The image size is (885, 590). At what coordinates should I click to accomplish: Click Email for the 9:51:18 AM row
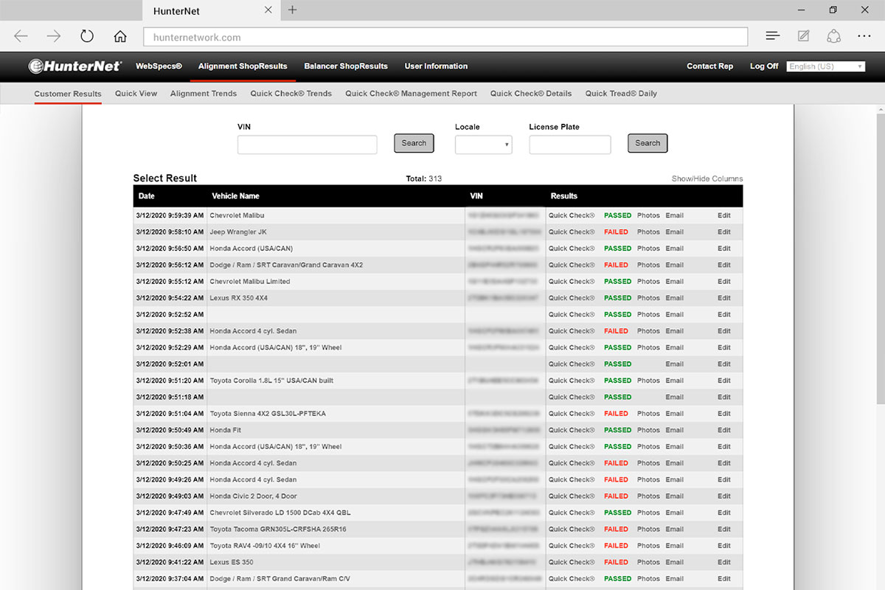click(674, 397)
